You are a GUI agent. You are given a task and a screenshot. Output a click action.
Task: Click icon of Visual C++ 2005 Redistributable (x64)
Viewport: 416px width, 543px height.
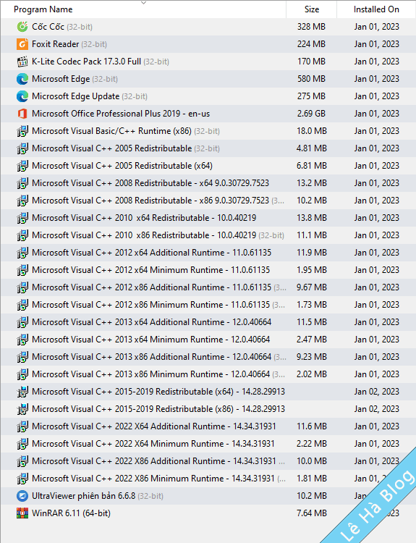(x=22, y=166)
